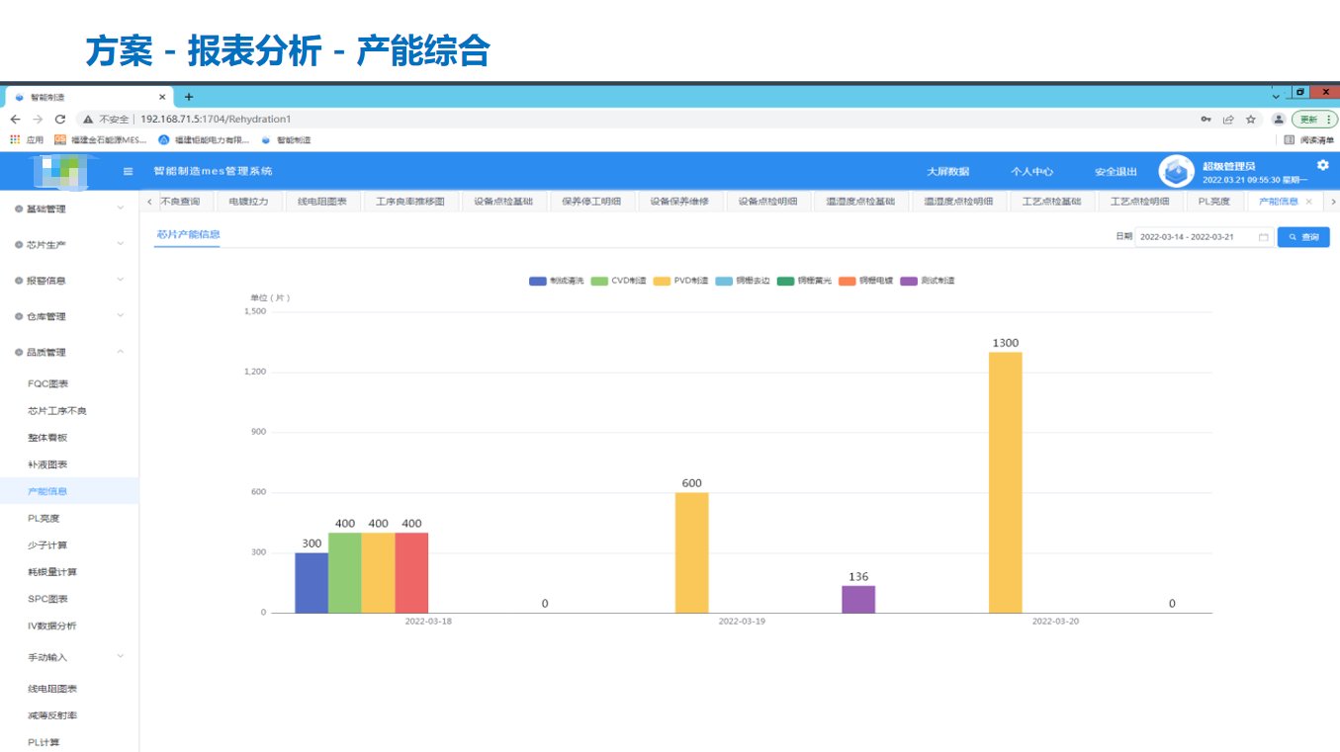This screenshot has height=752, width=1340.
Task: Toggle PVD制造 legend item
Action: click(680, 281)
